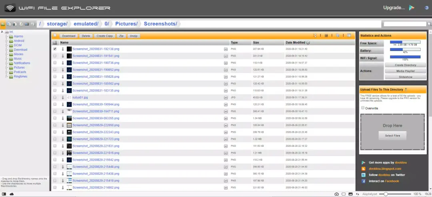Click the Alarms folder icon in tree
This screenshot has width=432, height=197.
click(11, 36)
